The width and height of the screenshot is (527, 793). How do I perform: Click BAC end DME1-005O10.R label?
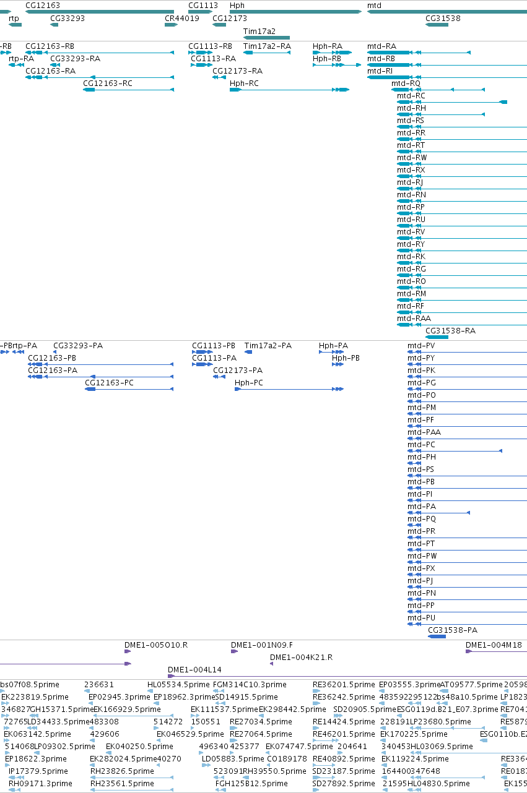click(156, 645)
